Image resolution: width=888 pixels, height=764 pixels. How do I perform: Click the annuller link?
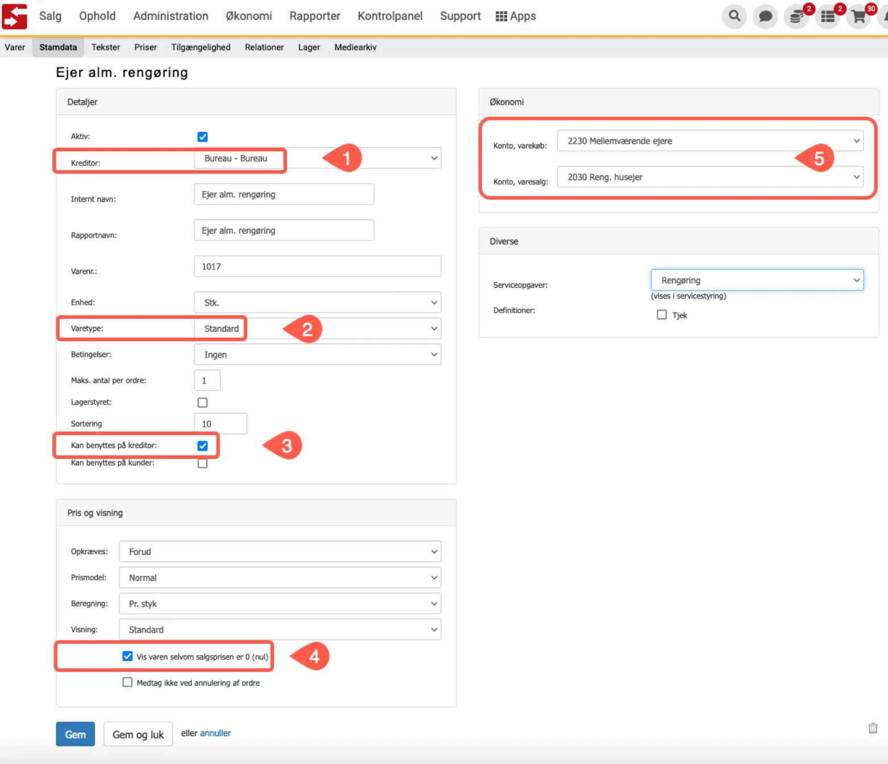point(215,733)
